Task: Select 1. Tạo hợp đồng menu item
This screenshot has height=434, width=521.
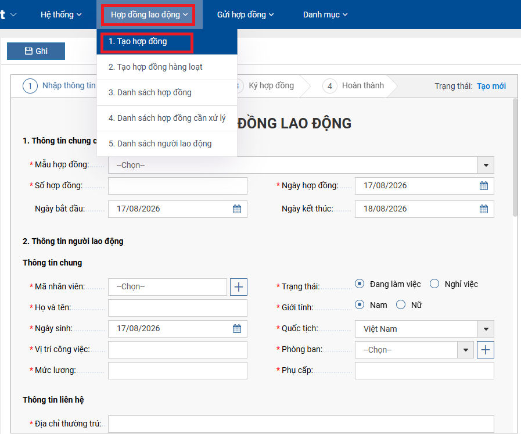Action: (x=167, y=41)
